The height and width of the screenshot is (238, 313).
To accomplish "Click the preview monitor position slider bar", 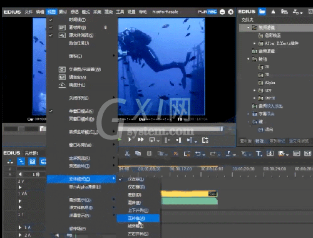I will tap(171, 129).
